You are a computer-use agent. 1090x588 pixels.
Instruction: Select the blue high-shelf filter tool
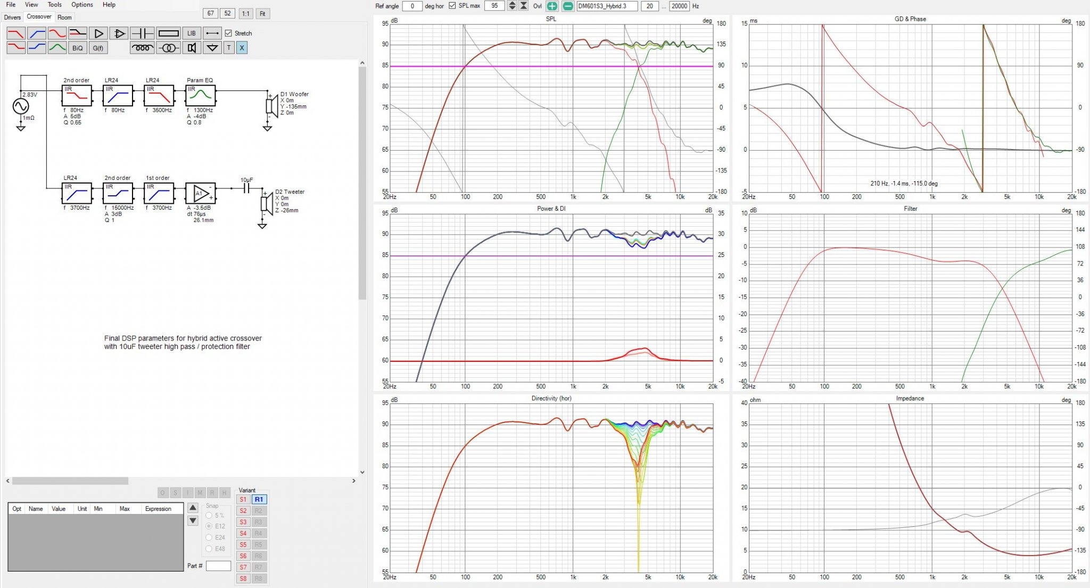[37, 48]
